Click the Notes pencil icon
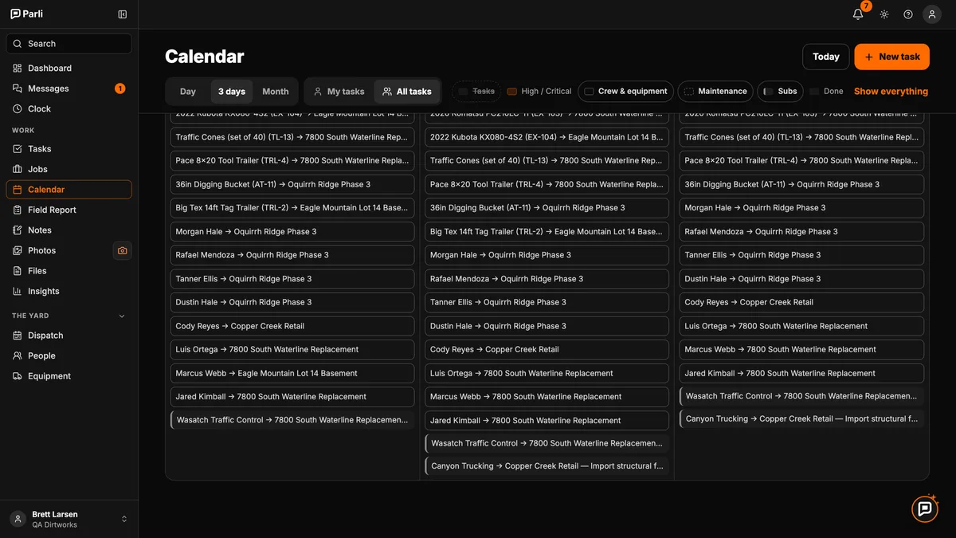Viewport: 956px width, 538px height. (18, 230)
